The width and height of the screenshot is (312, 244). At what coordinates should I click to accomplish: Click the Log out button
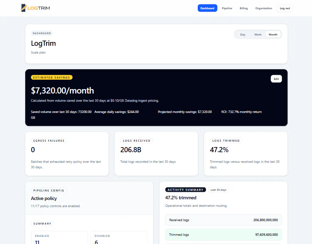[x=285, y=8]
